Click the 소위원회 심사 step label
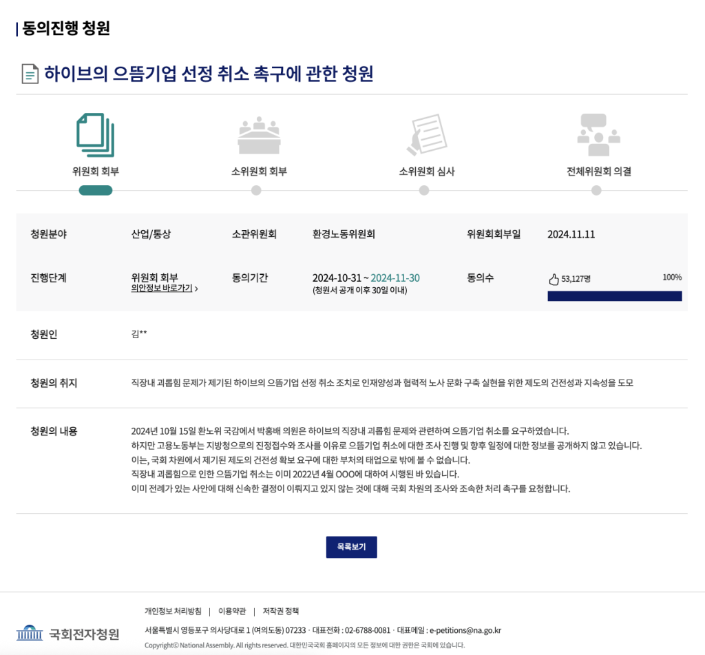The image size is (705, 655). pyautogui.click(x=427, y=171)
